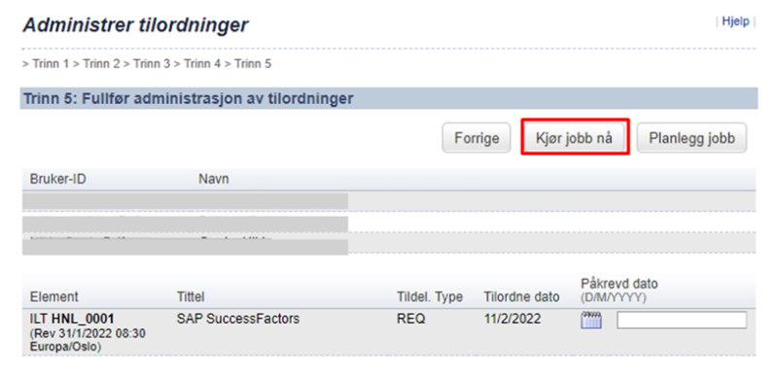The image size is (778, 372).
Task: Click the Påkrevd dato input field
Action: [x=682, y=320]
